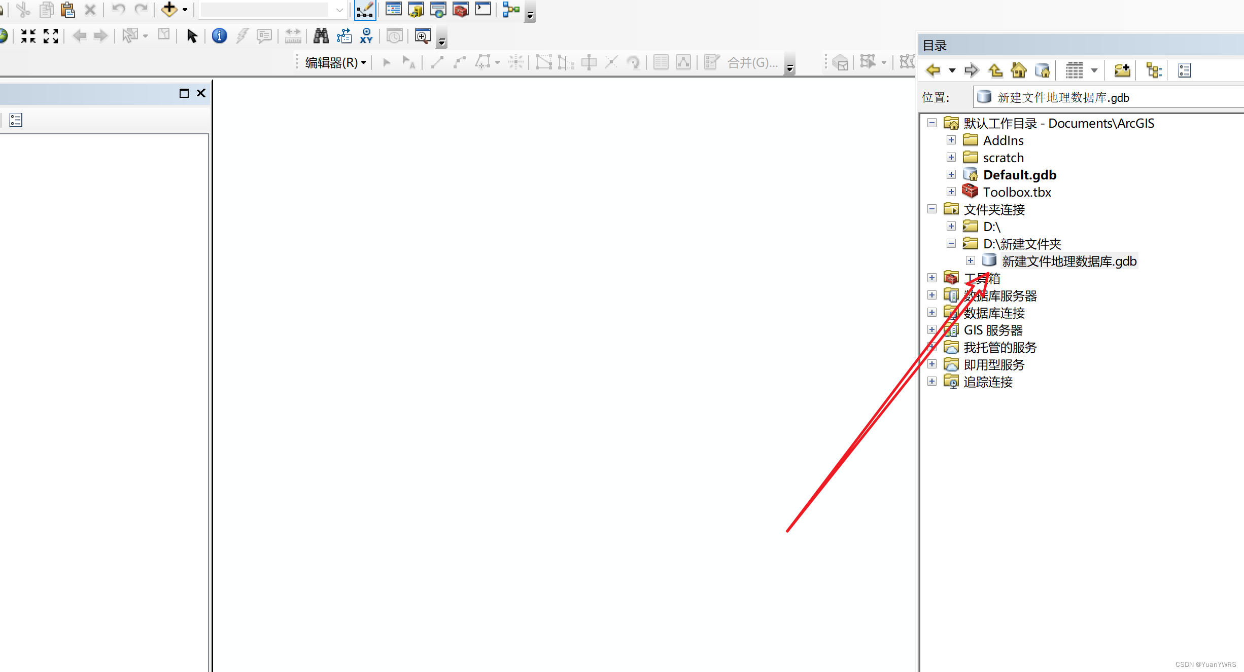Open the Catalog back history dropdown arrow
1244x672 pixels.
click(x=952, y=70)
